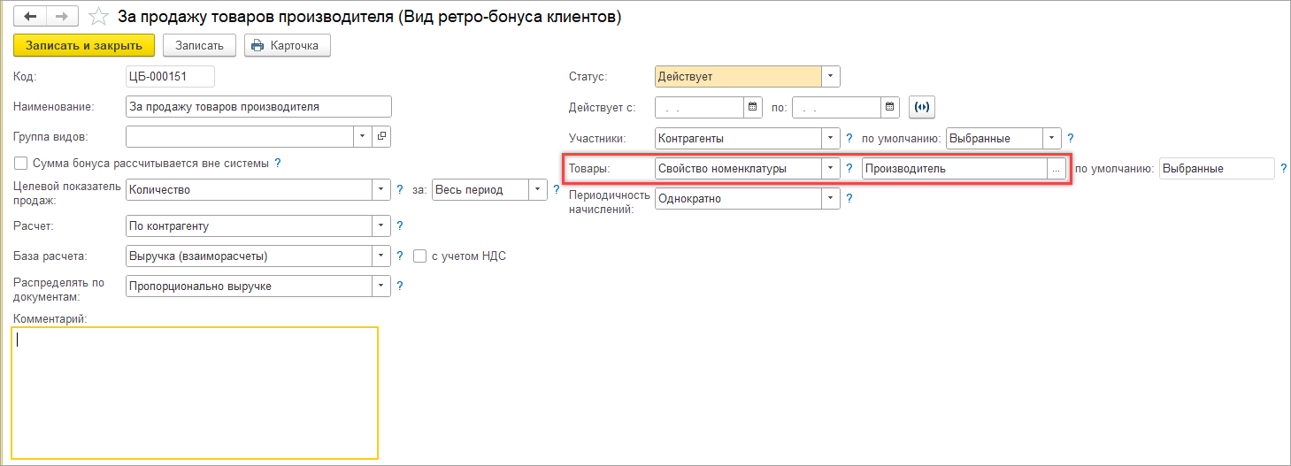Viewport: 1291px width, 466px height.
Task: Open calendar for 'по' end date
Action: 890,107
